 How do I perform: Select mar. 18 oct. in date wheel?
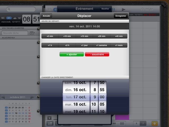(76, 104)
